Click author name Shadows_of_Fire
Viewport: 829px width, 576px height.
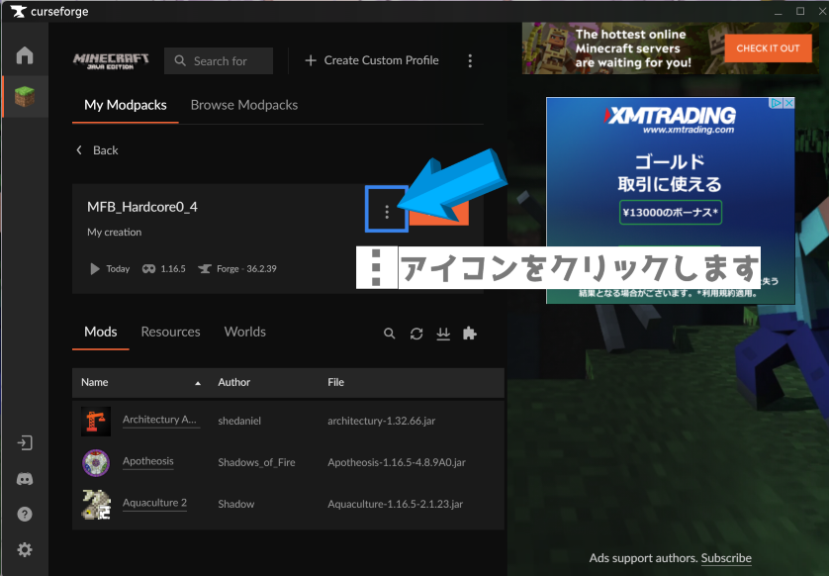tap(256, 462)
